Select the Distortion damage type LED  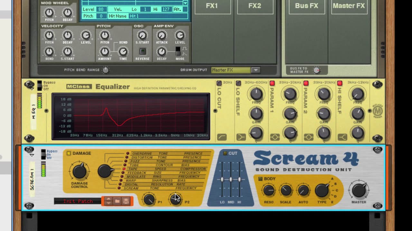(x=127, y=158)
